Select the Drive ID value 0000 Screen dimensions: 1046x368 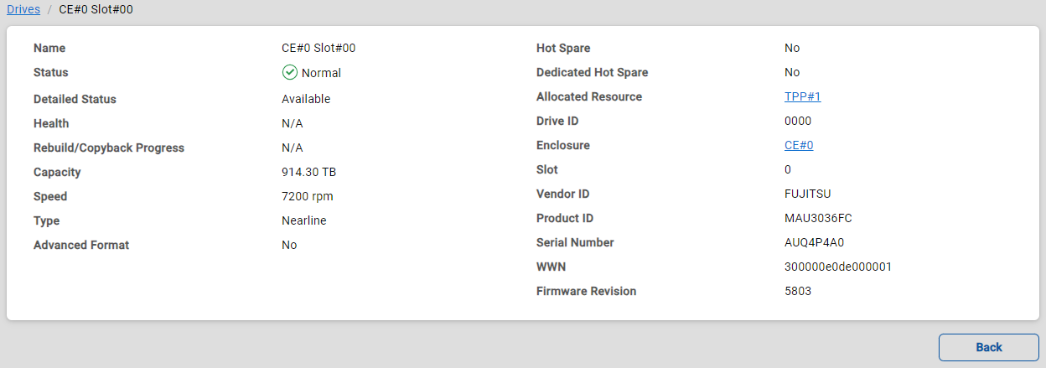[798, 121]
